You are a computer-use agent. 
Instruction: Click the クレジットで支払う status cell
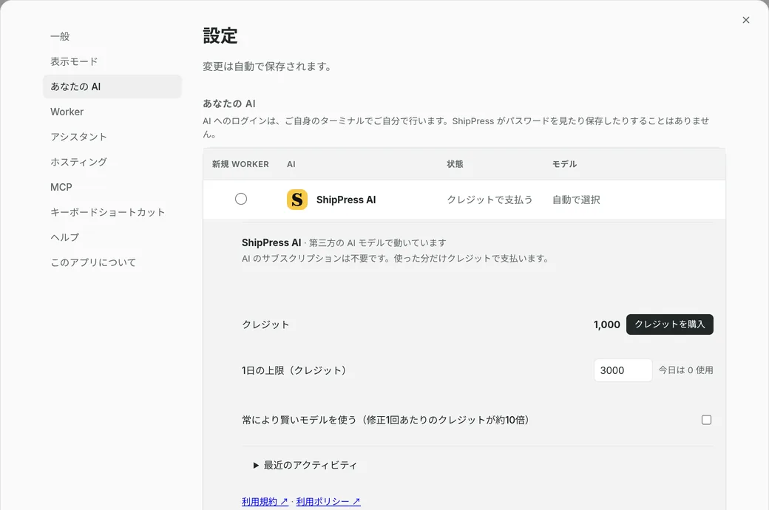coord(489,200)
